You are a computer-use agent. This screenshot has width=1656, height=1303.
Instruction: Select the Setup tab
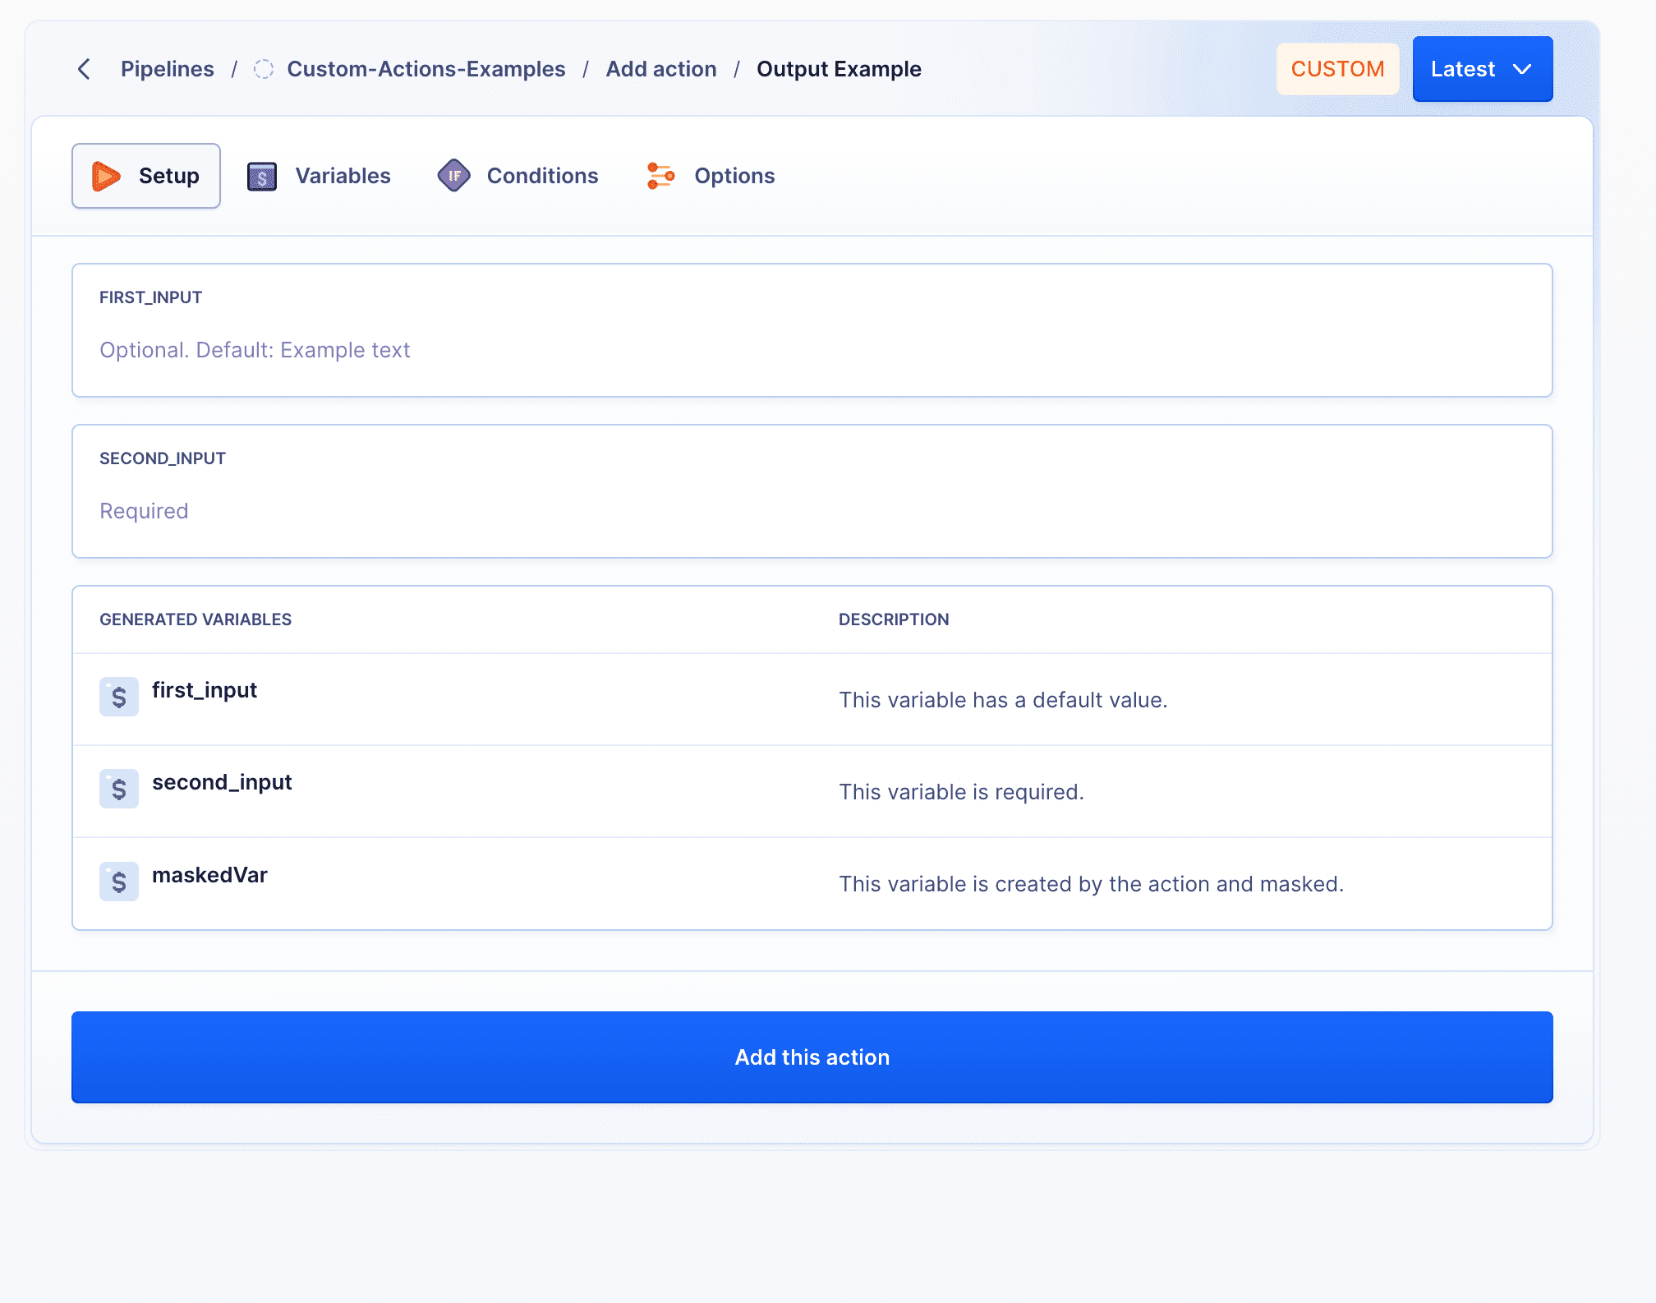pyautogui.click(x=145, y=175)
